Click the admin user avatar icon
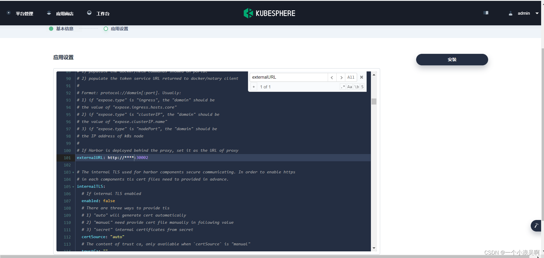 [x=511, y=13]
